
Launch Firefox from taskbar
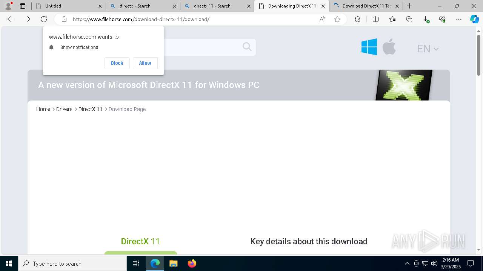click(x=192, y=263)
